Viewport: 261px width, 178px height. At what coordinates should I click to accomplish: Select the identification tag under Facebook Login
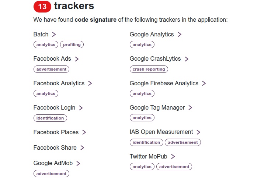click(x=50, y=118)
